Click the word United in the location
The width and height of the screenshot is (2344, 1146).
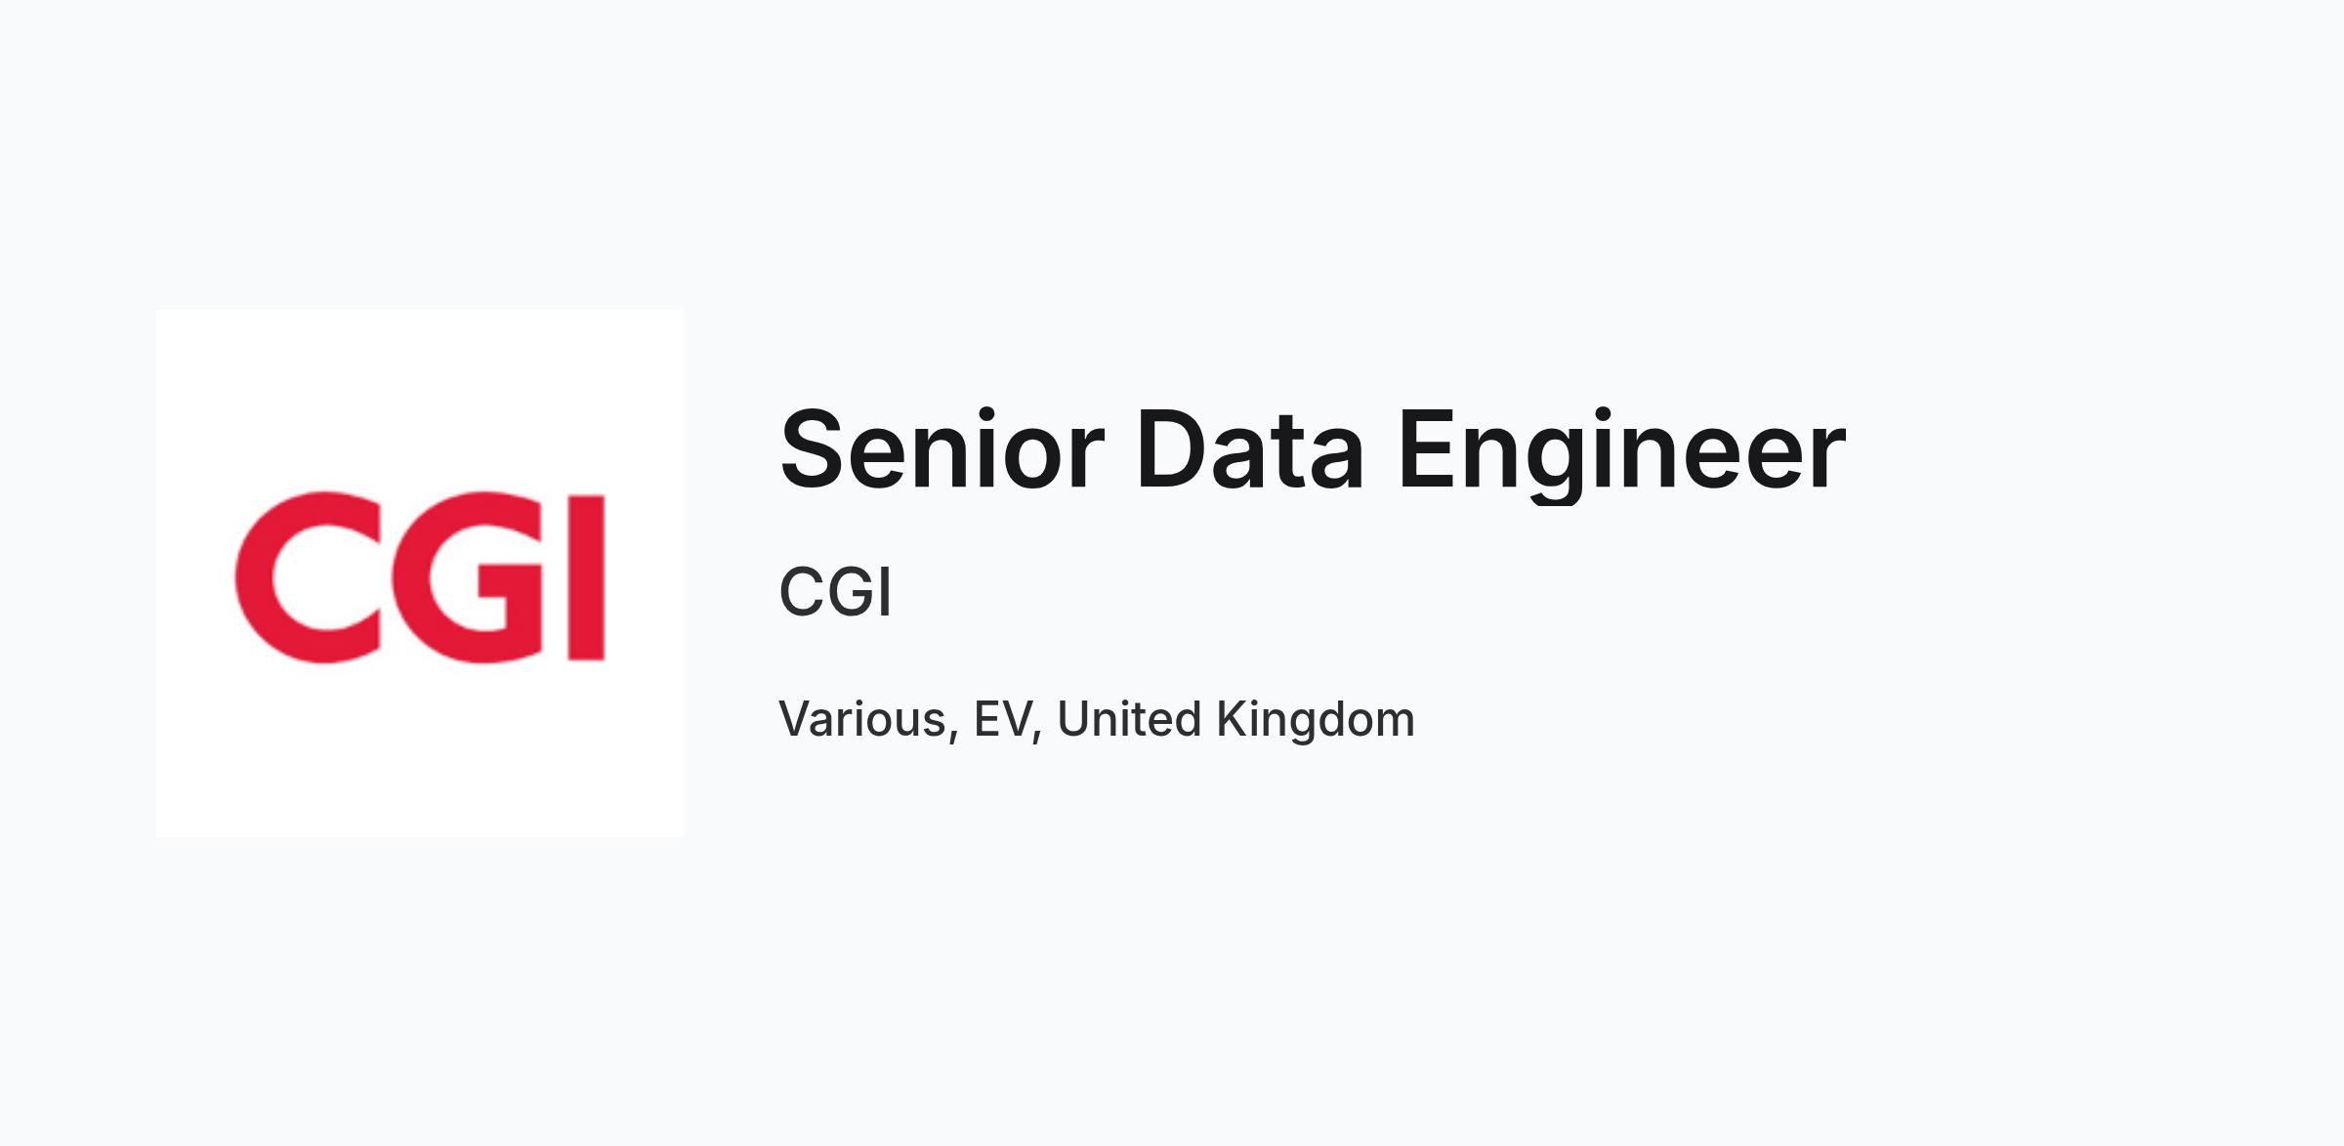click(1129, 719)
